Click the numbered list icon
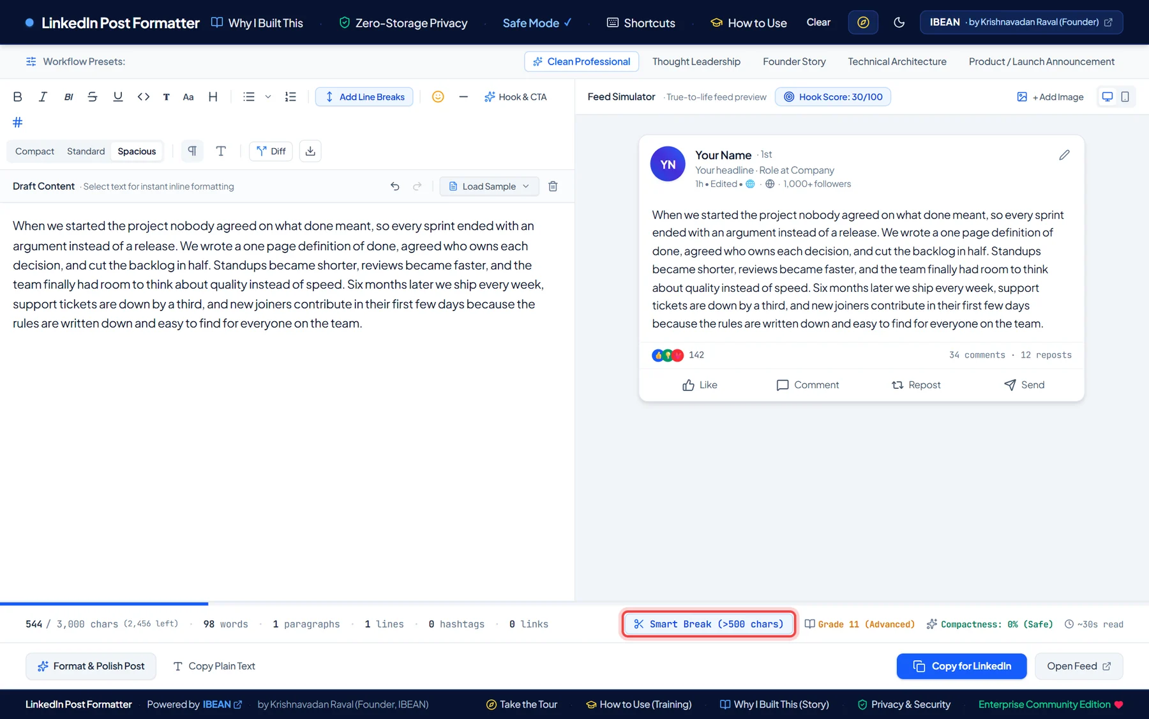Screen dimensions: 1149x719 click(x=290, y=96)
